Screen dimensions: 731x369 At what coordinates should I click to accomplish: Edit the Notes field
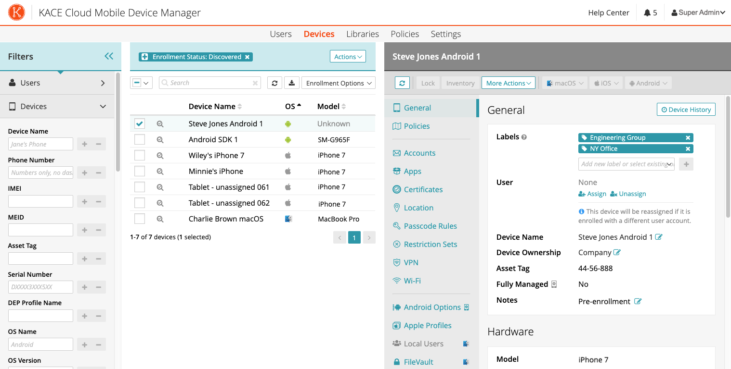coord(638,302)
